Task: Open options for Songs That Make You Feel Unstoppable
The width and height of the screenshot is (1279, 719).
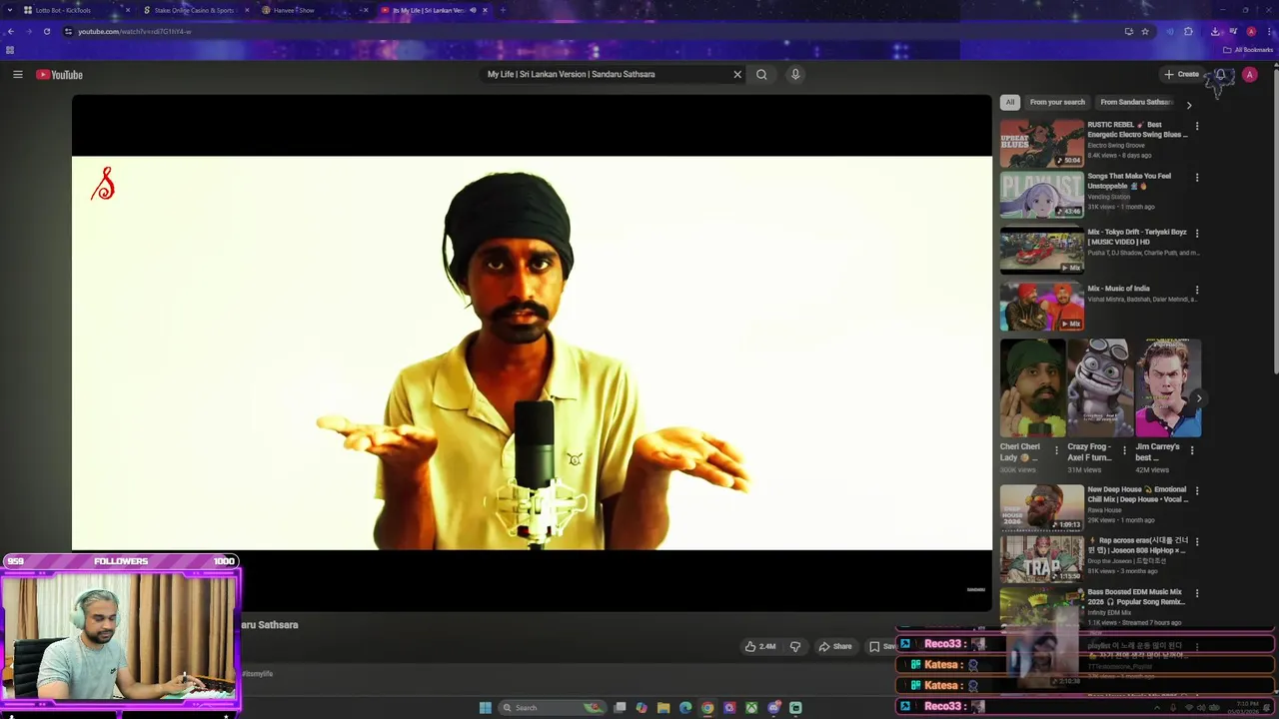Action: coord(1197,178)
